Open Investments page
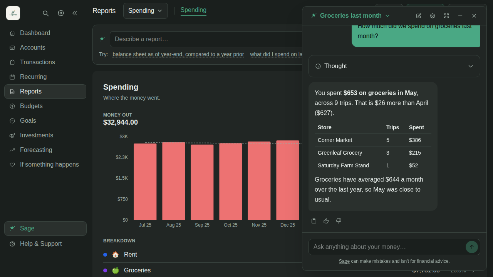Screen dimensions: 493x277 coord(45,135)
